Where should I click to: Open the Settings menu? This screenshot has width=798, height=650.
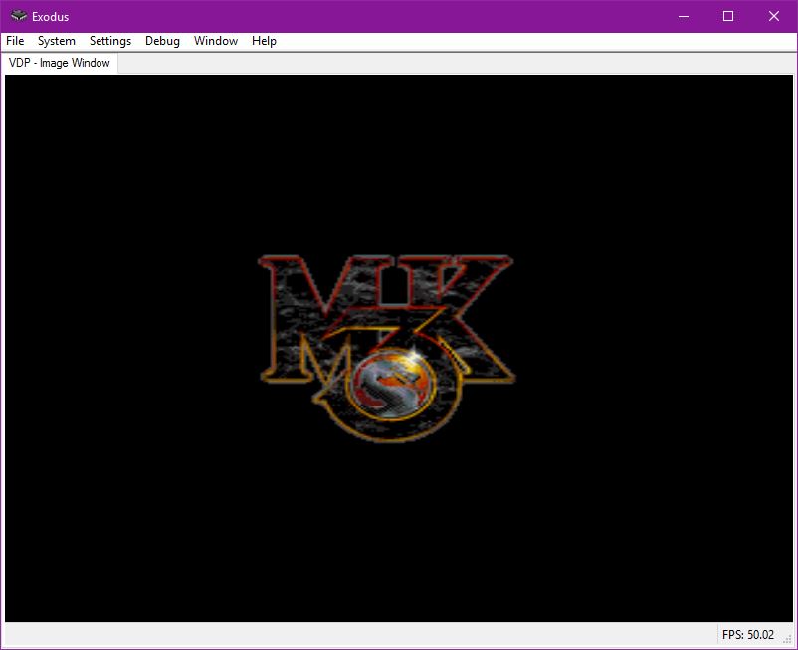coord(110,41)
